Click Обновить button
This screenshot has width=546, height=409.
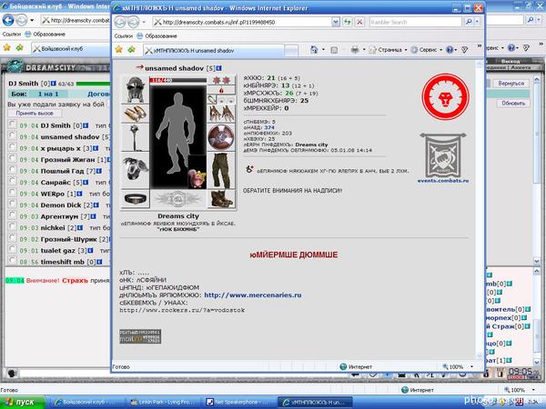[513, 104]
